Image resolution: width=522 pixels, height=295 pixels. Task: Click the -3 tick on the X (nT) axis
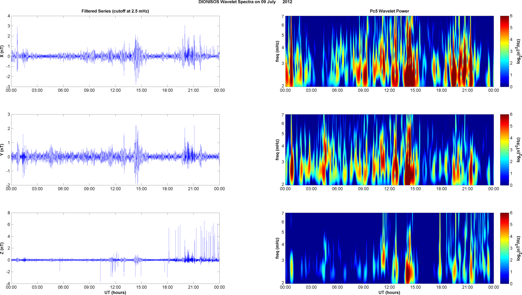(x=8, y=87)
